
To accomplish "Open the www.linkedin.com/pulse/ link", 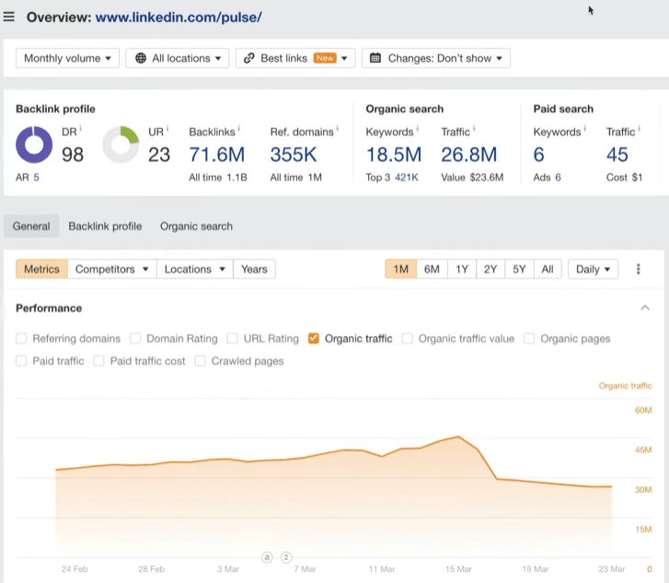I will pyautogui.click(x=179, y=17).
